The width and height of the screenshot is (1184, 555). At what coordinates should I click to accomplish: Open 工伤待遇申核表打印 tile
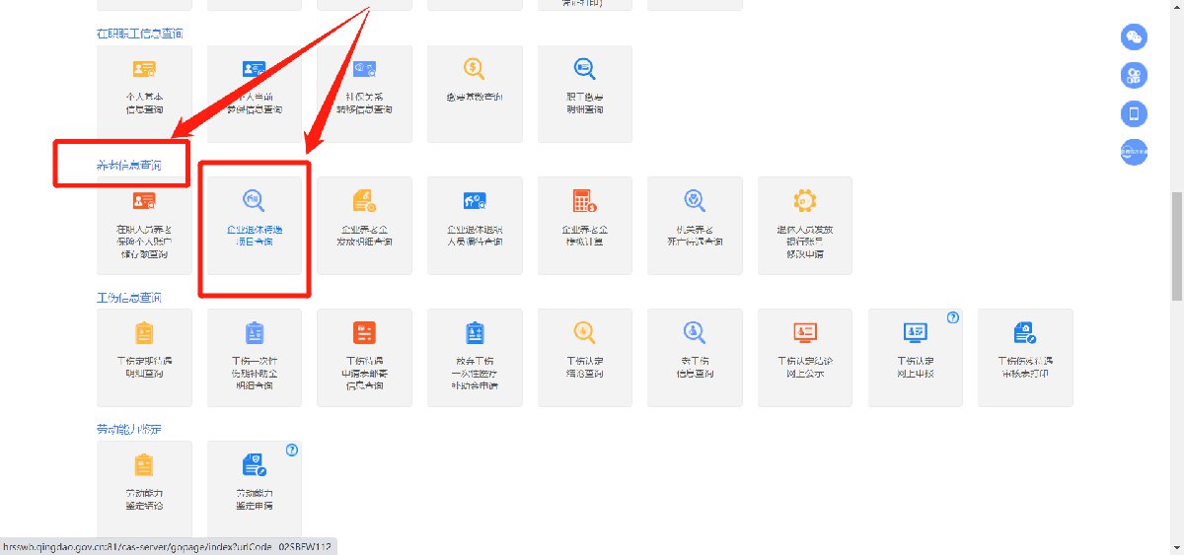pos(1025,357)
